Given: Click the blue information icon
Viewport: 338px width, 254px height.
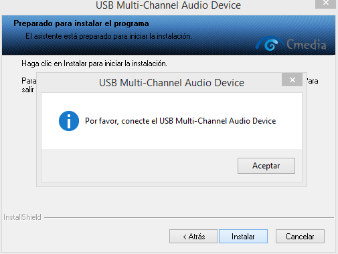Looking at the screenshot, I should [x=69, y=121].
